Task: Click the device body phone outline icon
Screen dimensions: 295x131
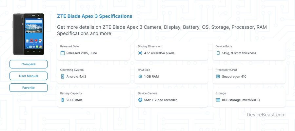Action: click(x=218, y=53)
